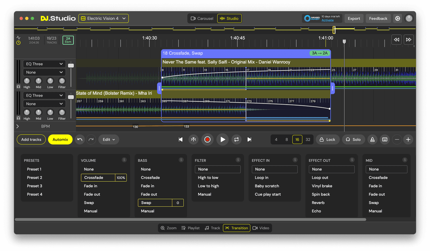The image size is (430, 251).
Task: Jump forward with the fast-forward double-arrow button
Action: click(x=408, y=40)
